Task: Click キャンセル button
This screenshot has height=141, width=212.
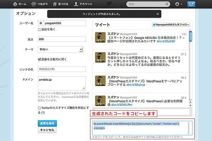Action: click(x=47, y=130)
